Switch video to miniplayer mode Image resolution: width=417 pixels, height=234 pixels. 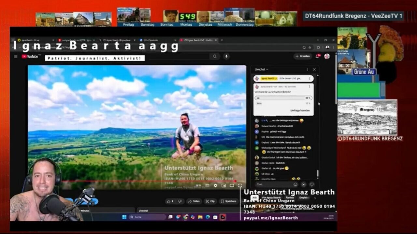(x=223, y=186)
